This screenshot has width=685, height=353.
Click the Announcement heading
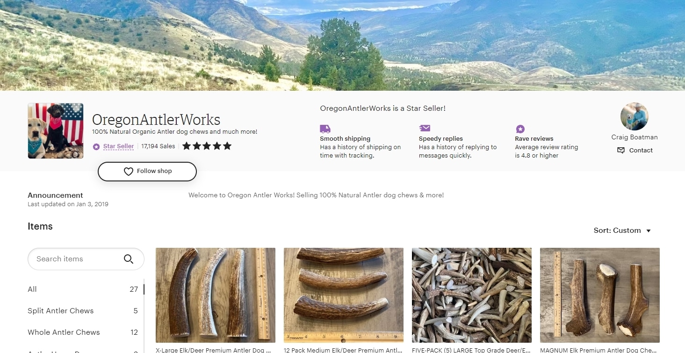point(55,195)
